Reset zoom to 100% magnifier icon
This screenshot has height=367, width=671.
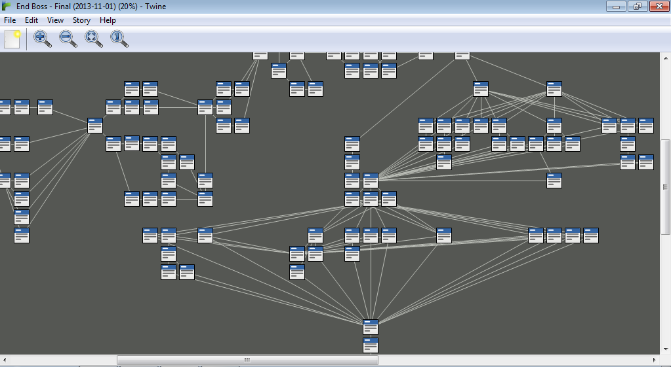click(119, 39)
